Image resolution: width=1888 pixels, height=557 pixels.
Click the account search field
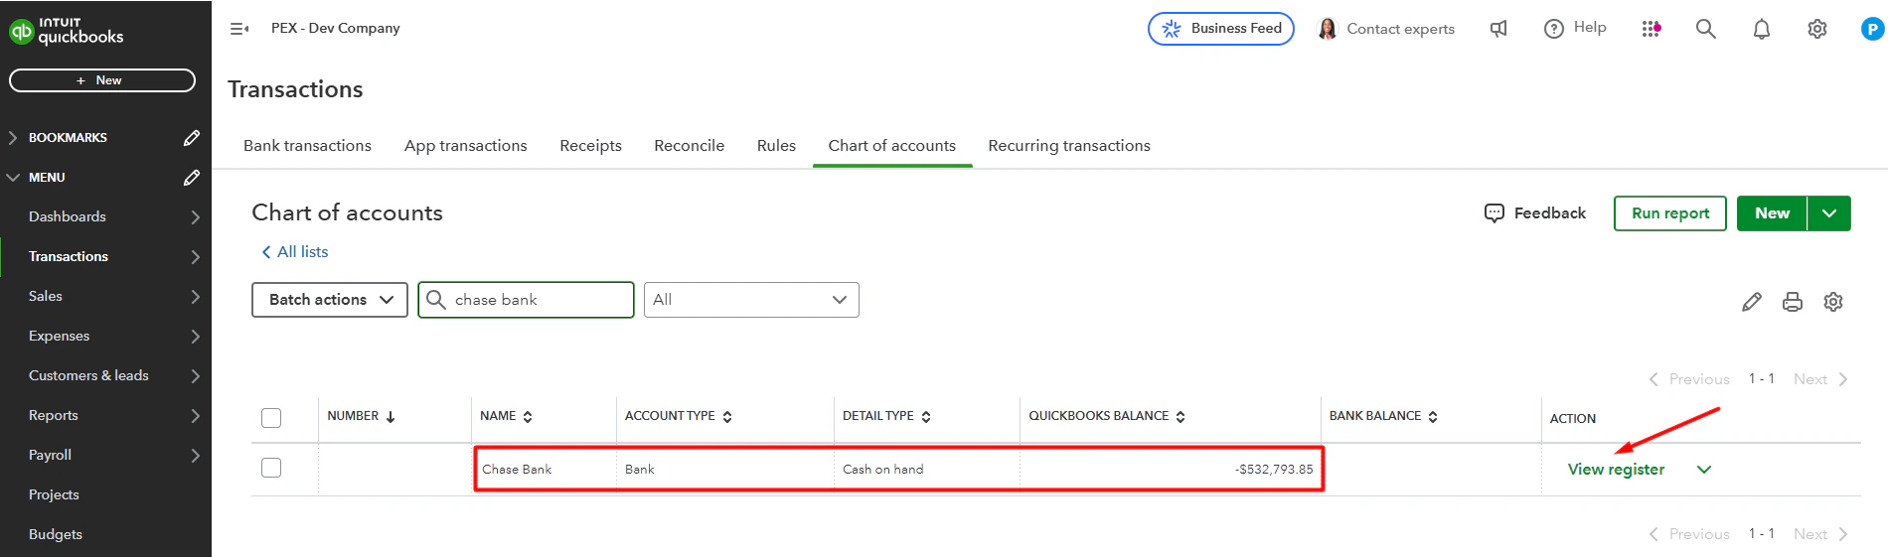tap(526, 300)
